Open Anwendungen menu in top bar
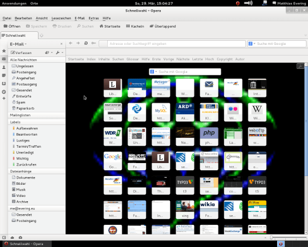 point(14,4)
